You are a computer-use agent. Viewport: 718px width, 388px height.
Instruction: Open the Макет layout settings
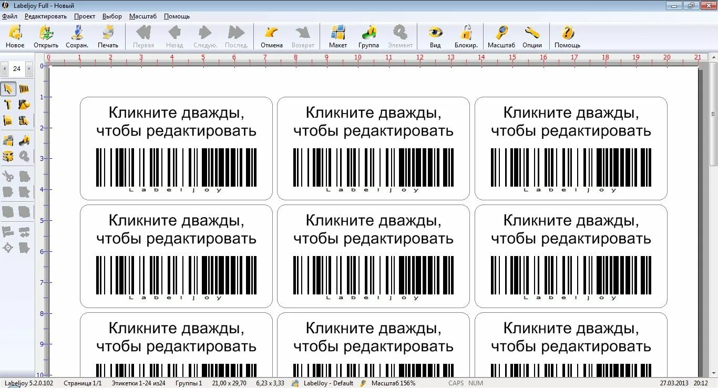click(x=338, y=37)
